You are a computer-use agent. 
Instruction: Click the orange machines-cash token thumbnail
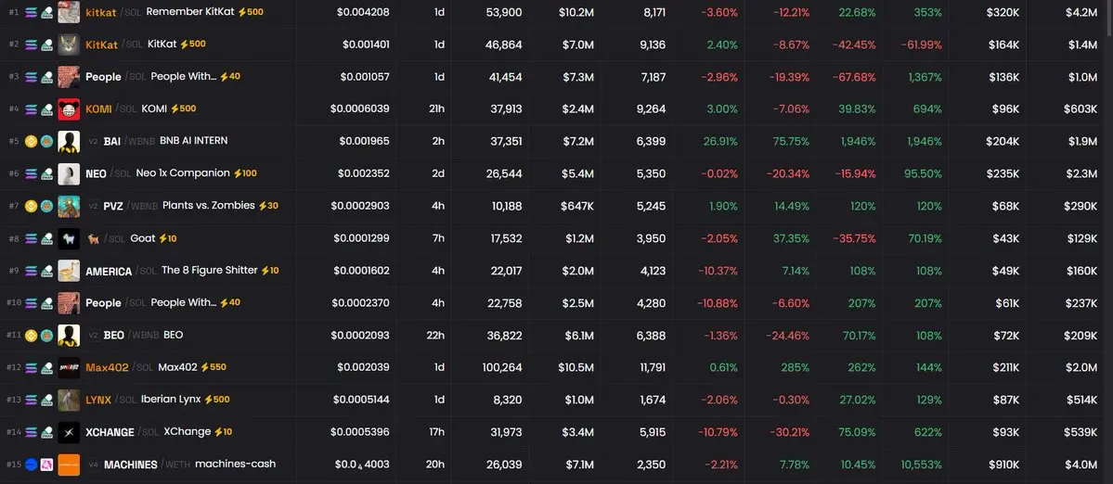(69, 465)
